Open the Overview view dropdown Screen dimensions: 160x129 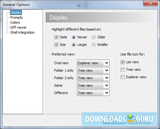point(93,63)
